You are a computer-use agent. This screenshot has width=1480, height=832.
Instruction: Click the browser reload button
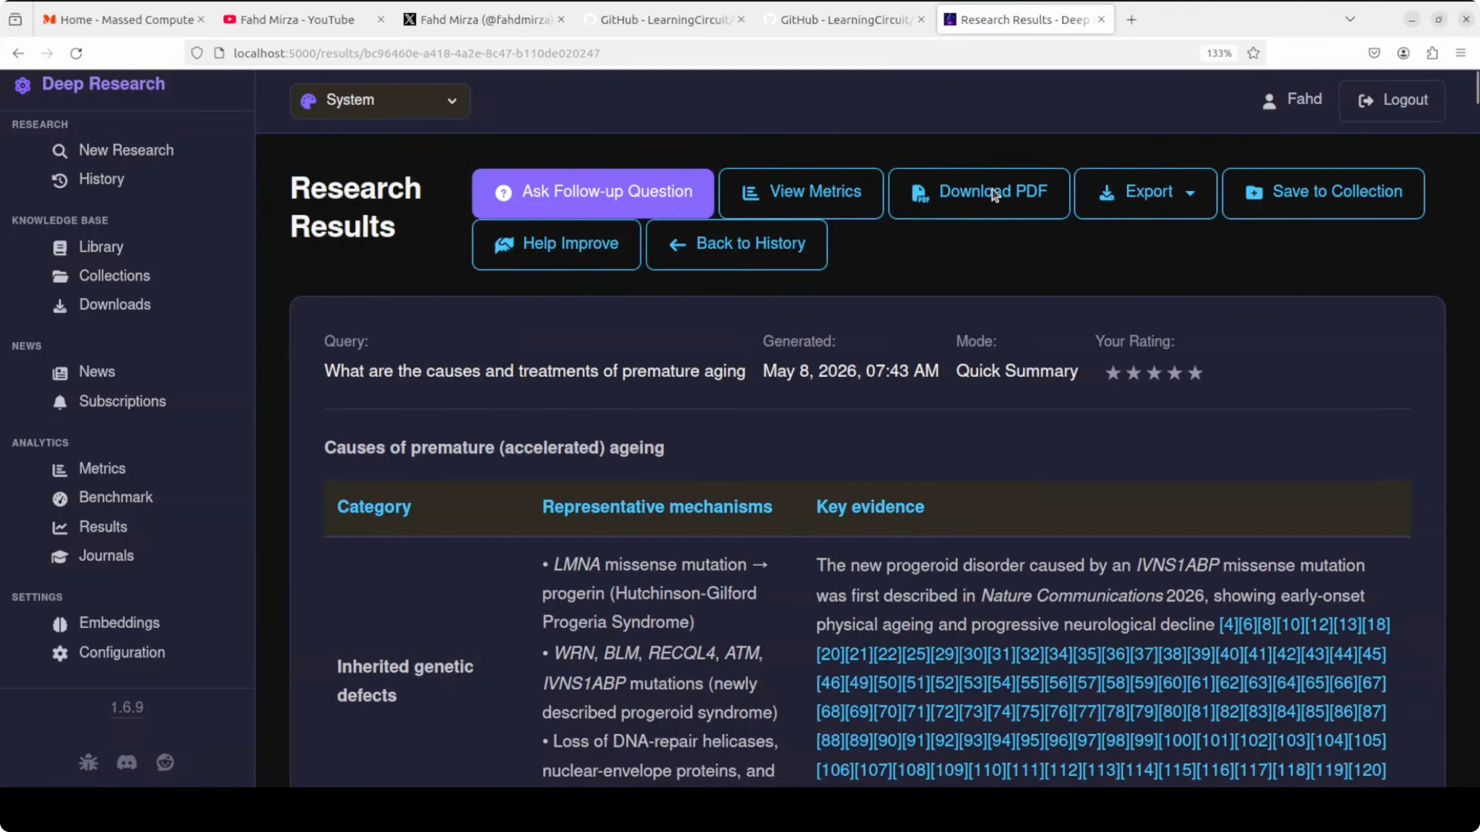pyautogui.click(x=76, y=53)
